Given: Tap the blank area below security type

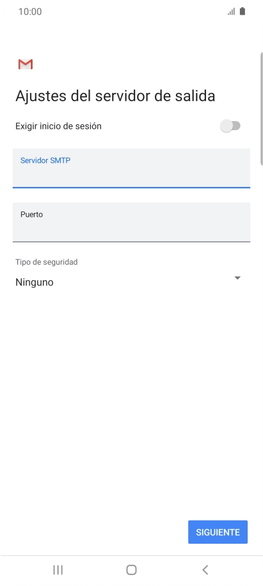Looking at the screenshot, I should click(x=131, y=404).
